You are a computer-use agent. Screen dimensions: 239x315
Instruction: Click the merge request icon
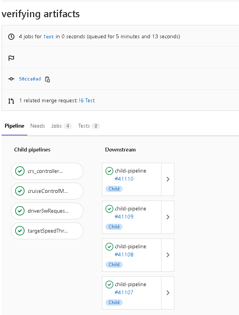point(11,101)
